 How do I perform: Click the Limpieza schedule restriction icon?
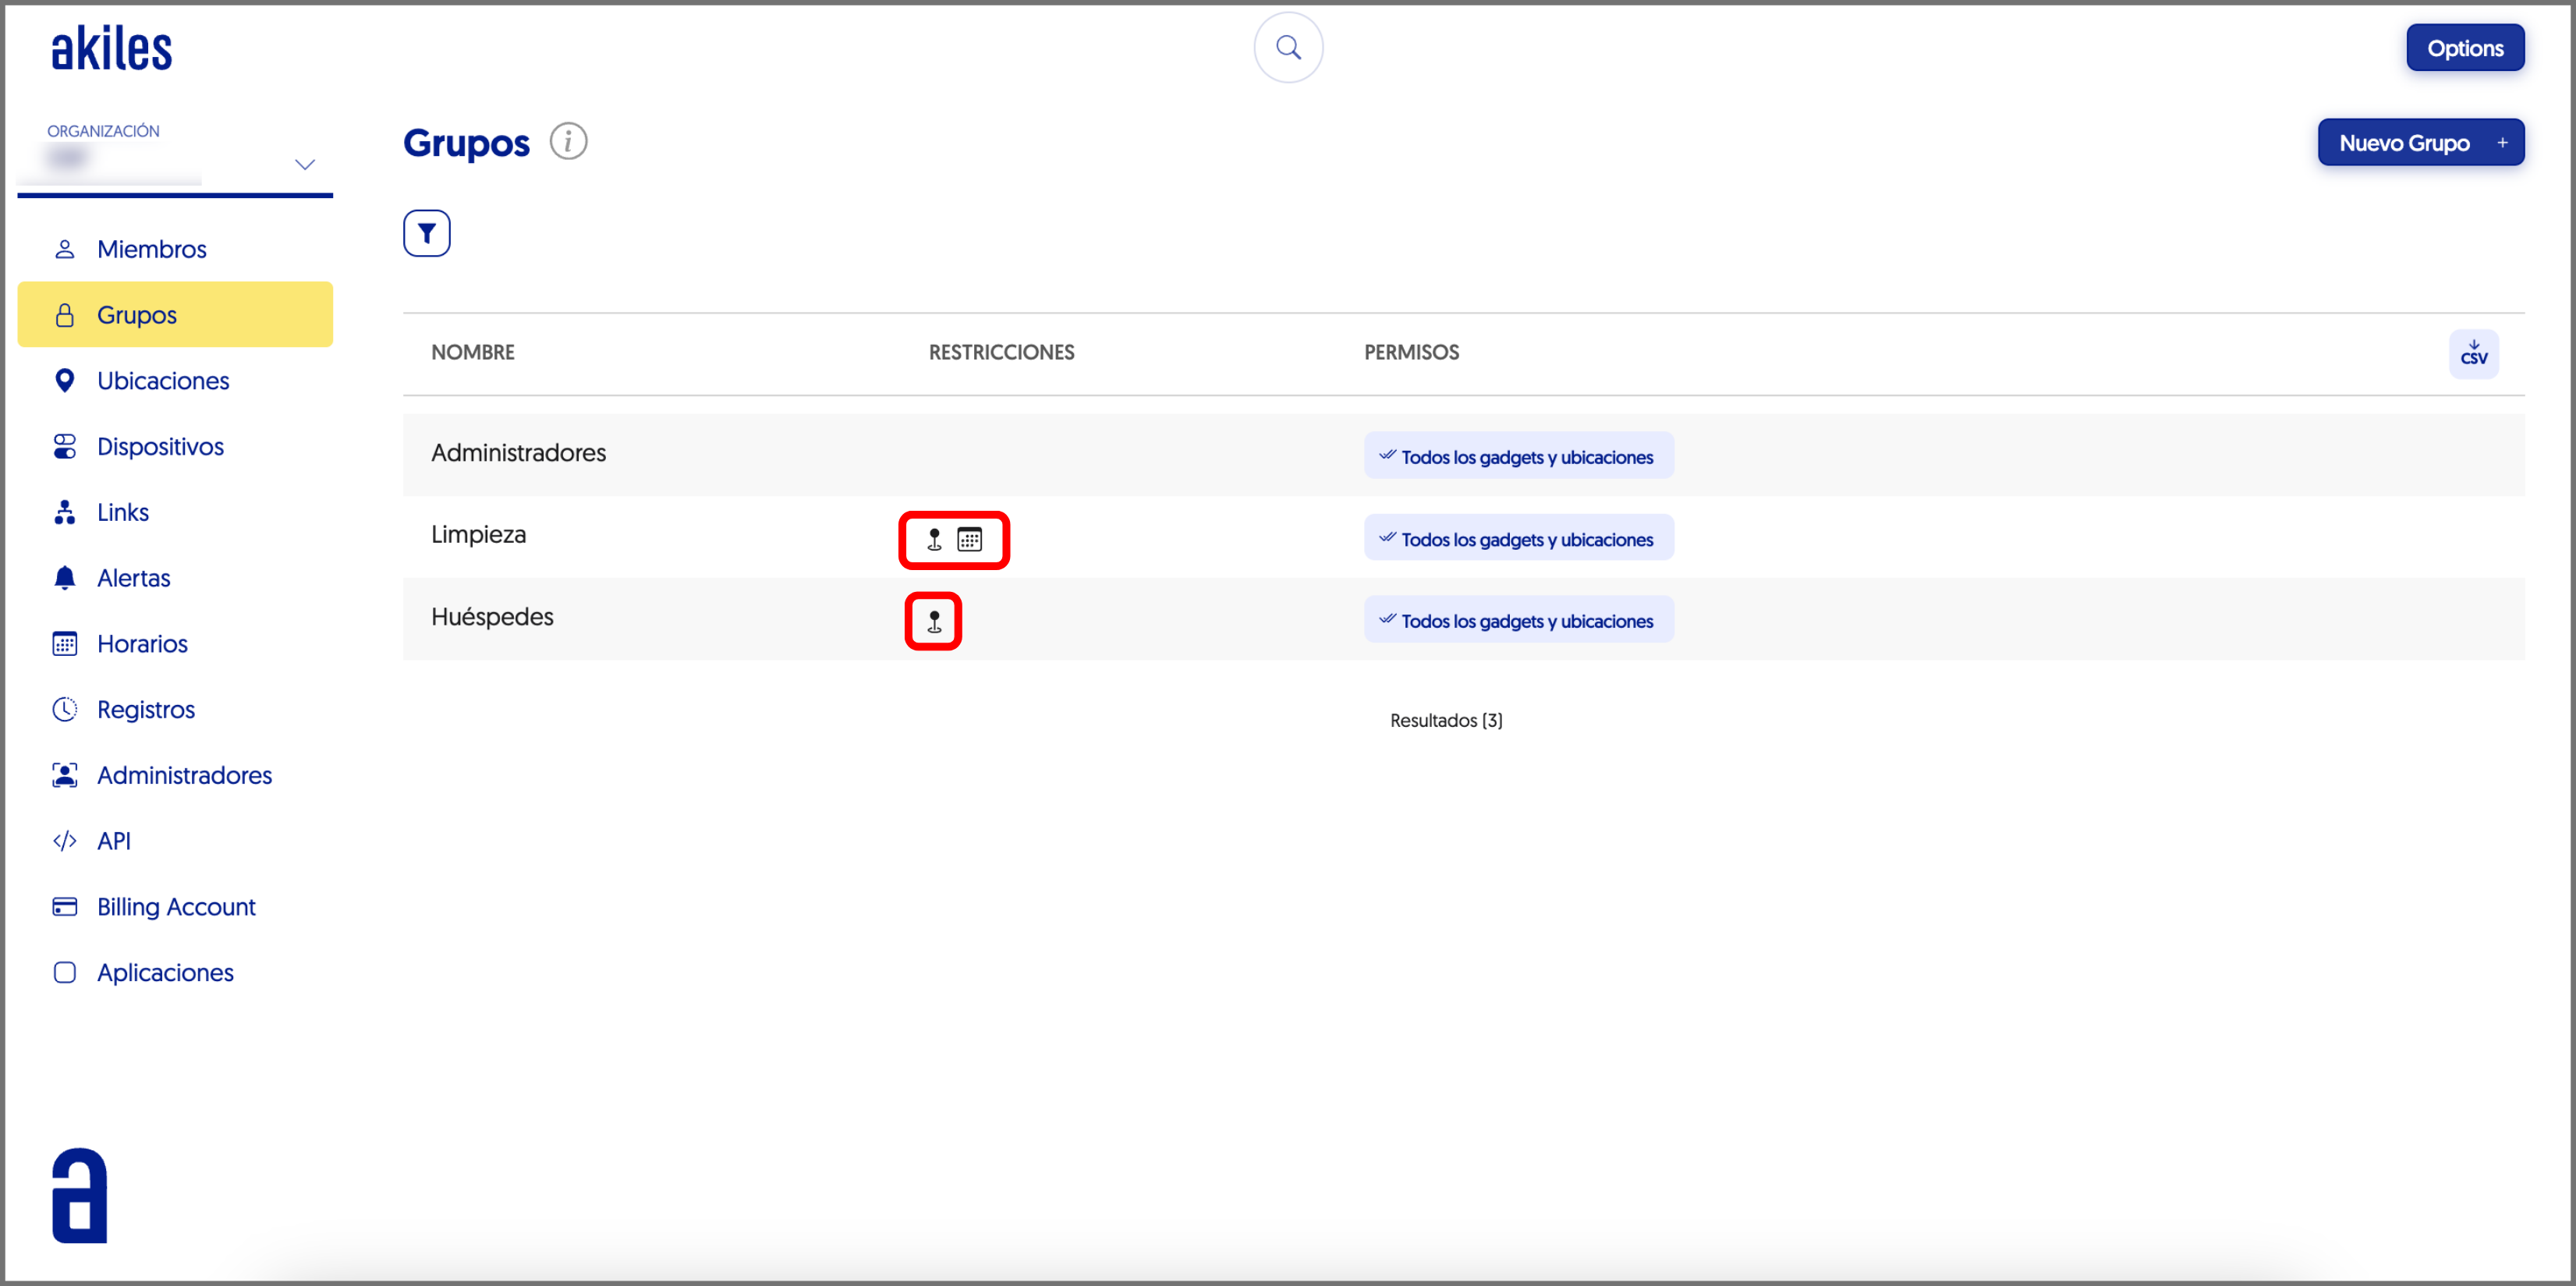tap(969, 540)
